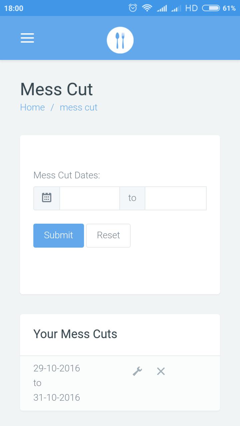
Task: Focus the end date input field
Action: click(176, 198)
